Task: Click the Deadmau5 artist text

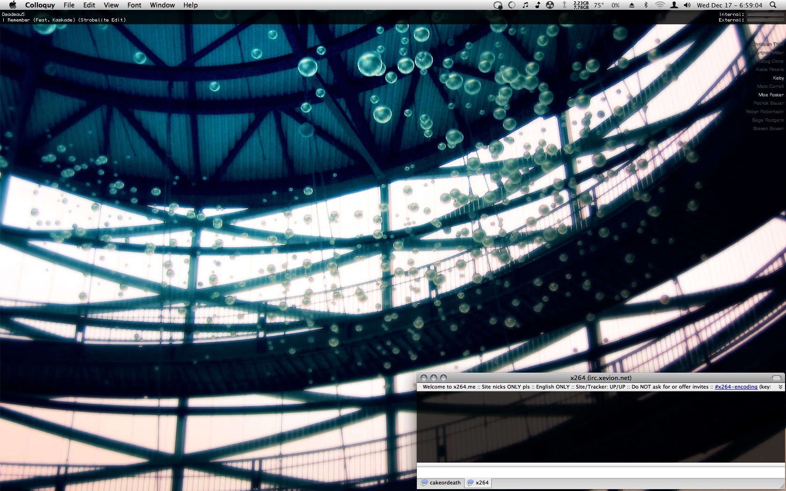Action: [13, 14]
